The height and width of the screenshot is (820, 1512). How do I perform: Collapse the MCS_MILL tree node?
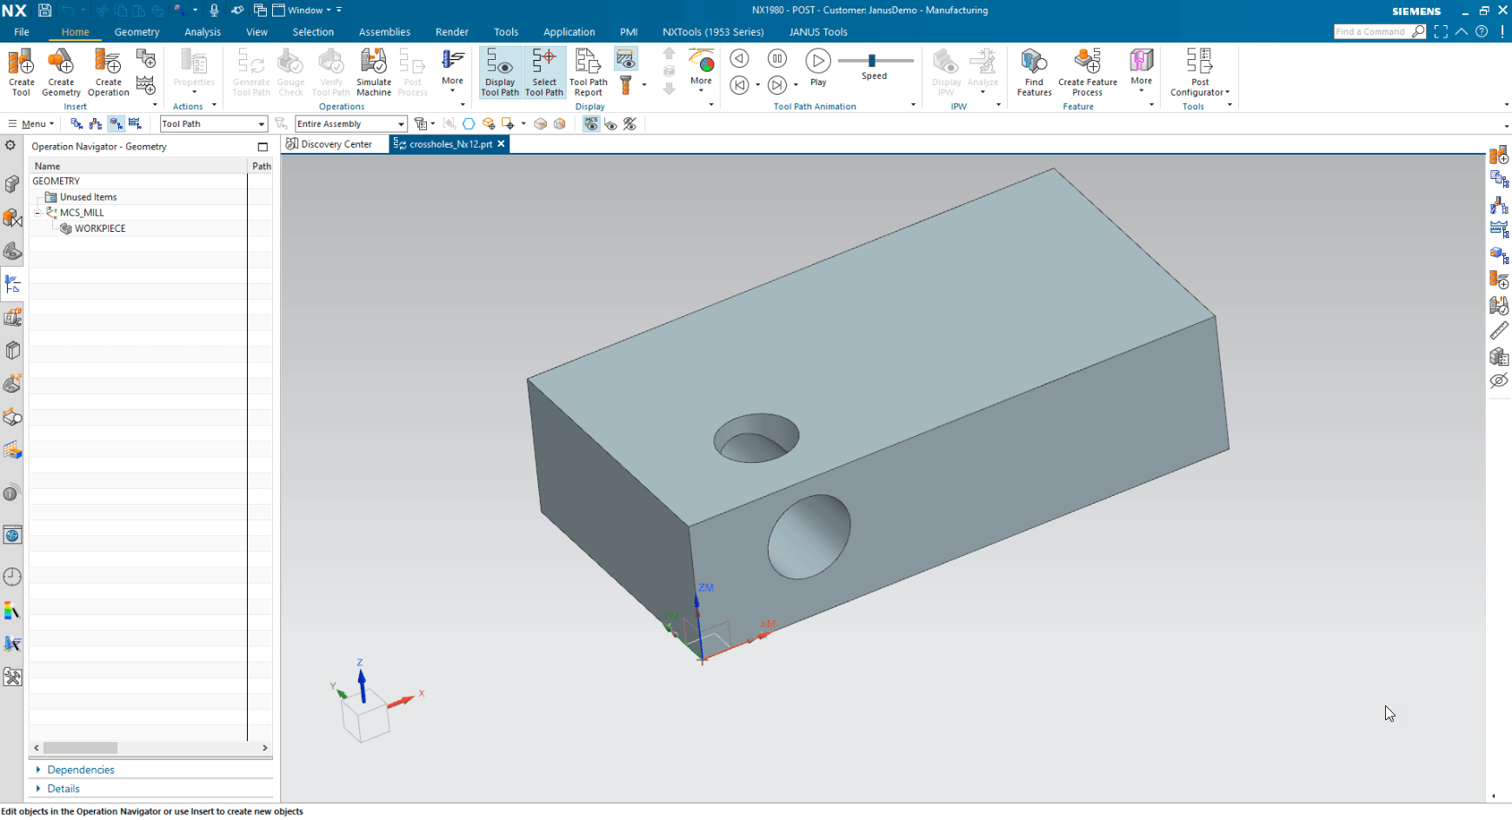tap(37, 212)
